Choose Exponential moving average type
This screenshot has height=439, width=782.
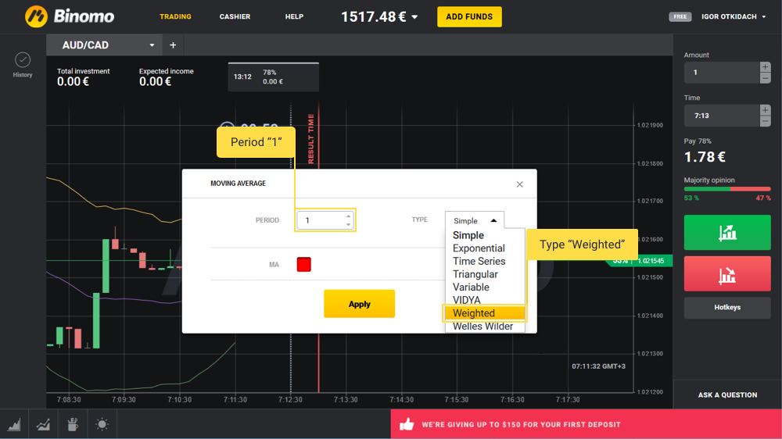point(479,248)
